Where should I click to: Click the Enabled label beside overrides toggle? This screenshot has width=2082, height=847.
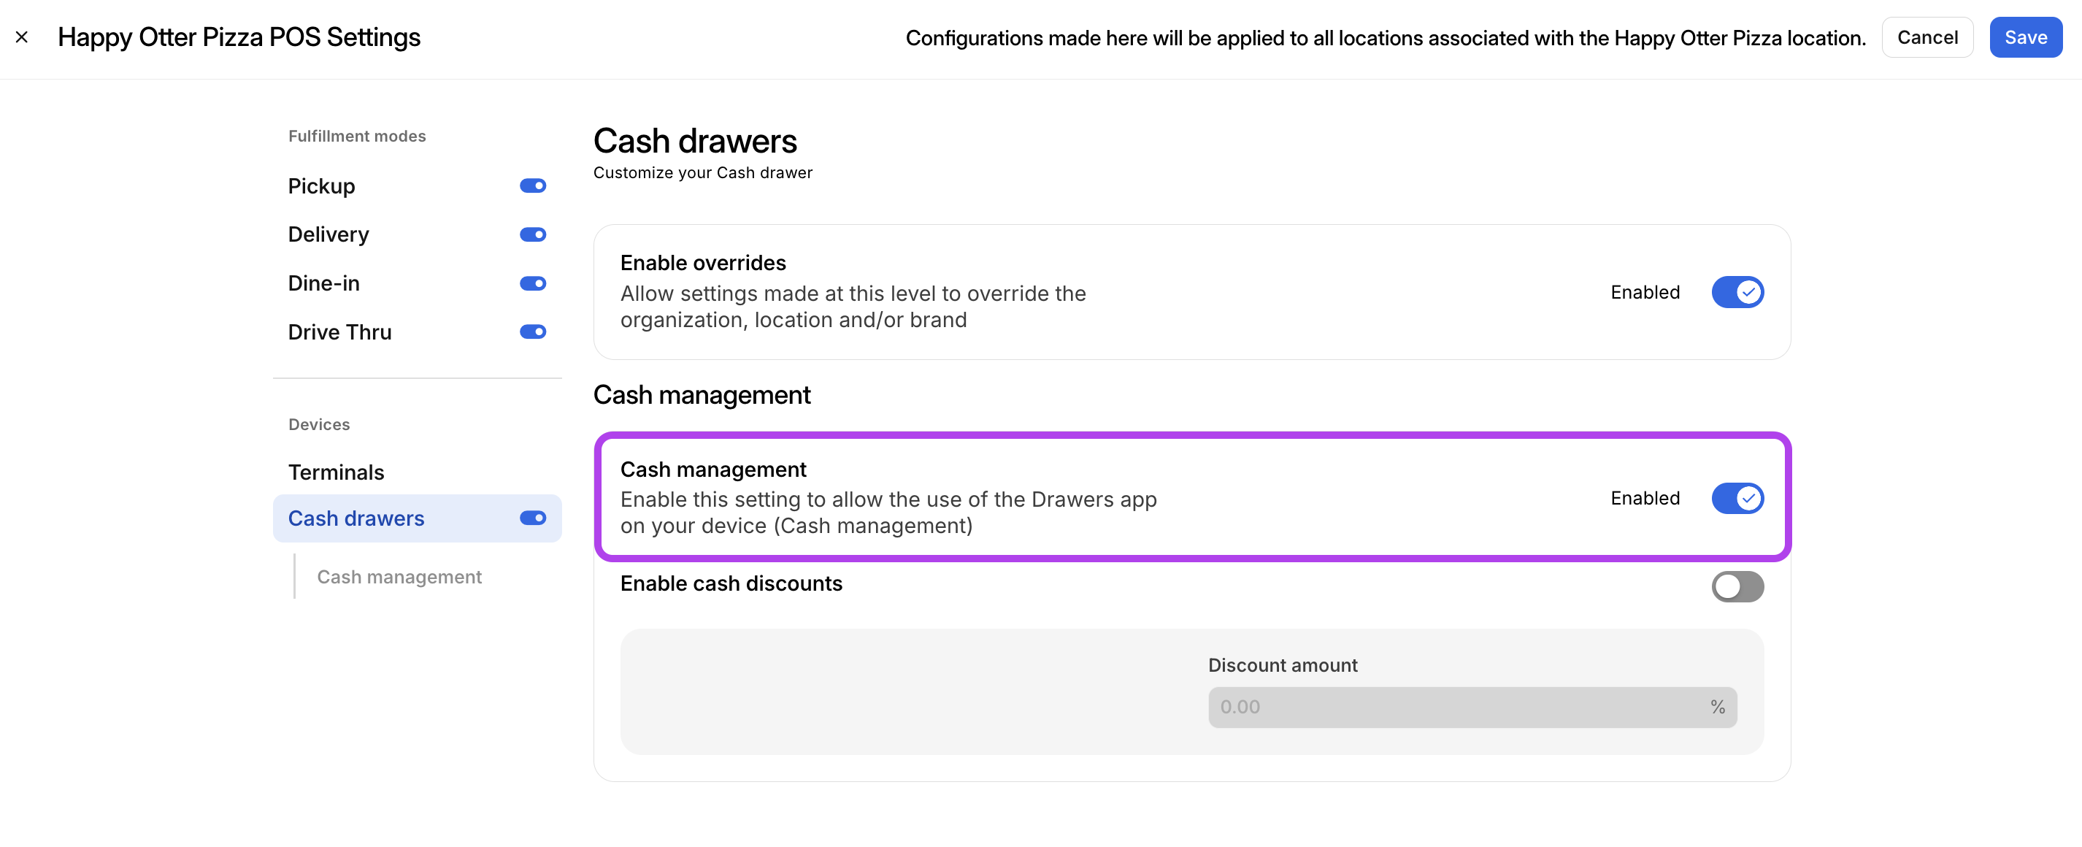(x=1645, y=292)
